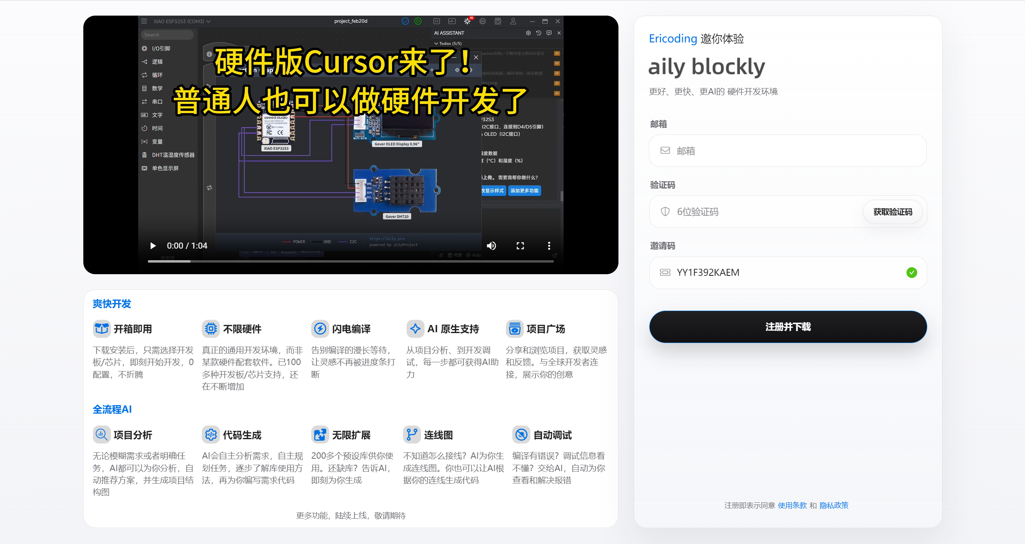This screenshot has height=544, width=1025.
Task: Click the tagline 更好、更快、更AI的 硬件开发环境
Action: [x=713, y=91]
